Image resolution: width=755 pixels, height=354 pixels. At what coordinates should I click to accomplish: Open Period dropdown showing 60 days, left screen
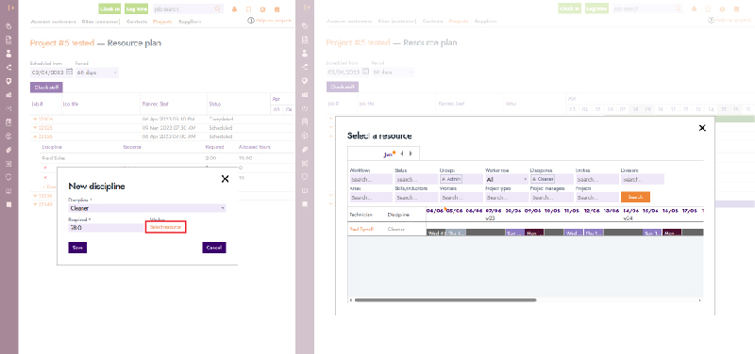(97, 72)
